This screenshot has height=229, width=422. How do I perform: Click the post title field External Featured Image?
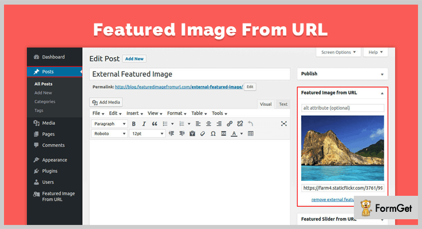[190, 74]
